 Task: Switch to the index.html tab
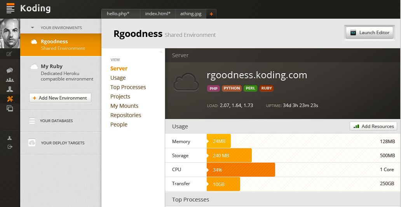(158, 14)
